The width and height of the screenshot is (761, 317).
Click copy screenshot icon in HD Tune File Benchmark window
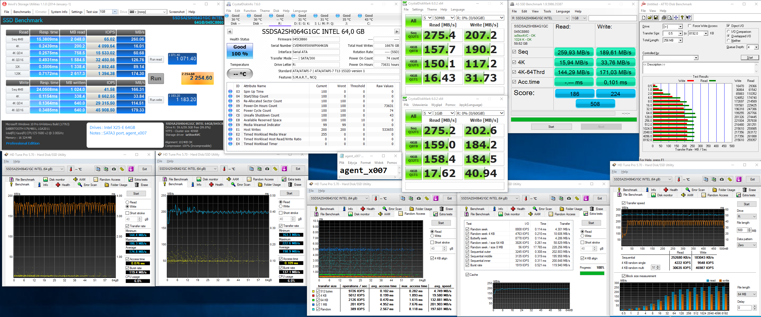[714, 179]
